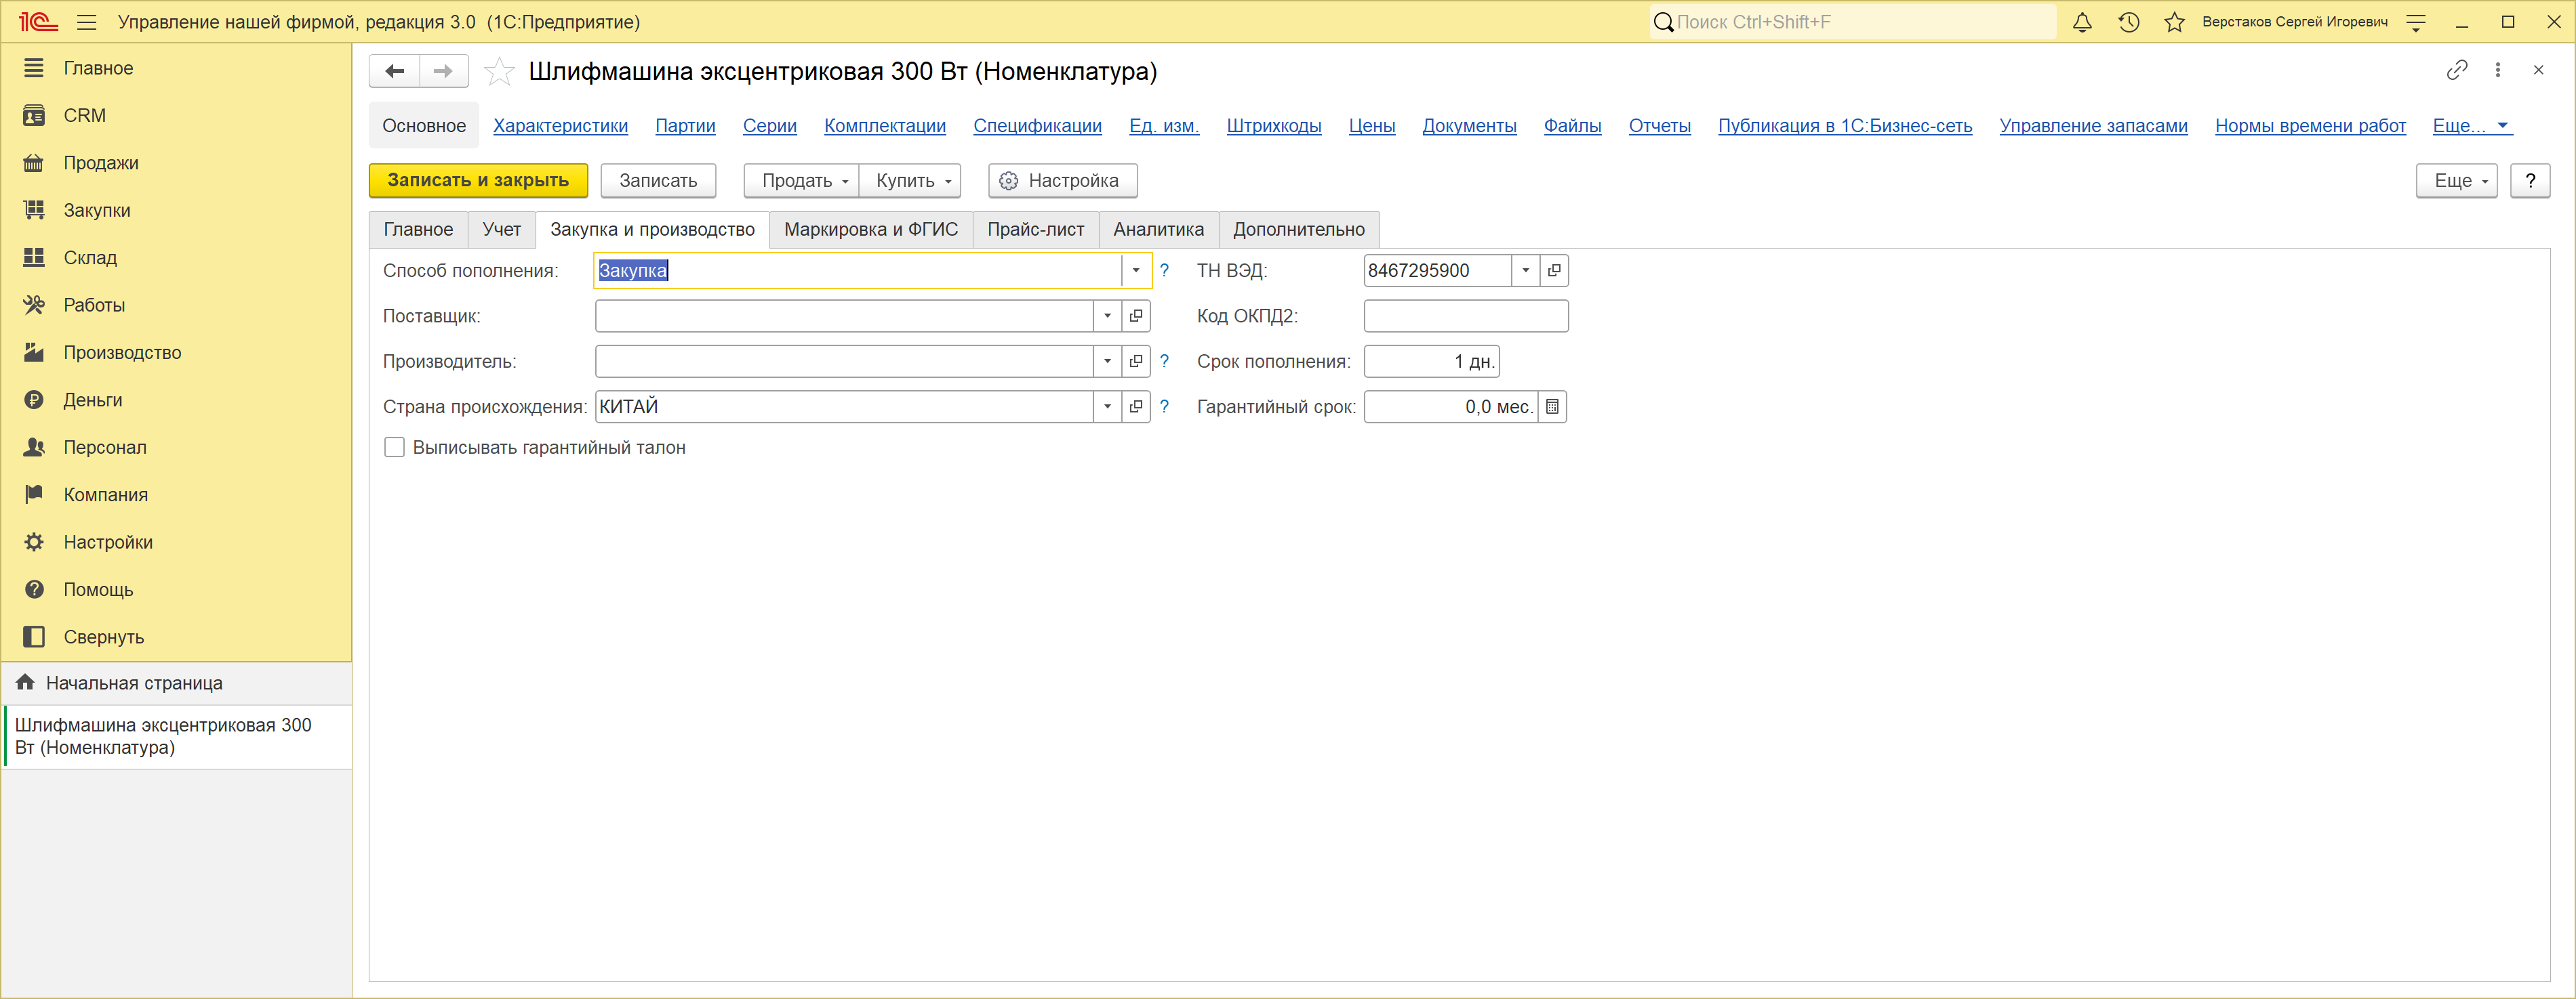Open the main menu hamburger in title bar
Viewport: 2576px width, 999px height.
point(87,22)
